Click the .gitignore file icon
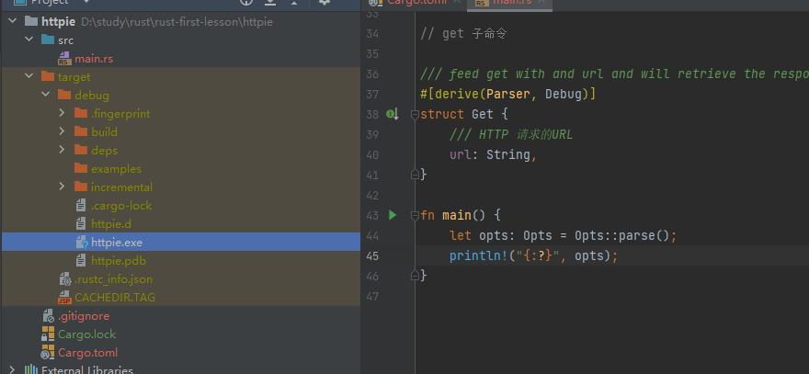 [x=48, y=316]
